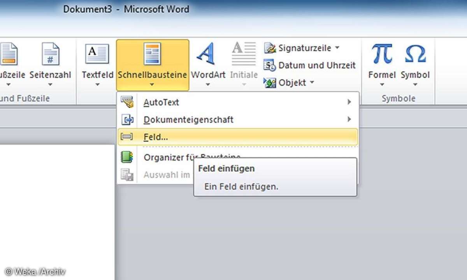Open the Objekt dropdown arrow
467x280 pixels.
312,83
